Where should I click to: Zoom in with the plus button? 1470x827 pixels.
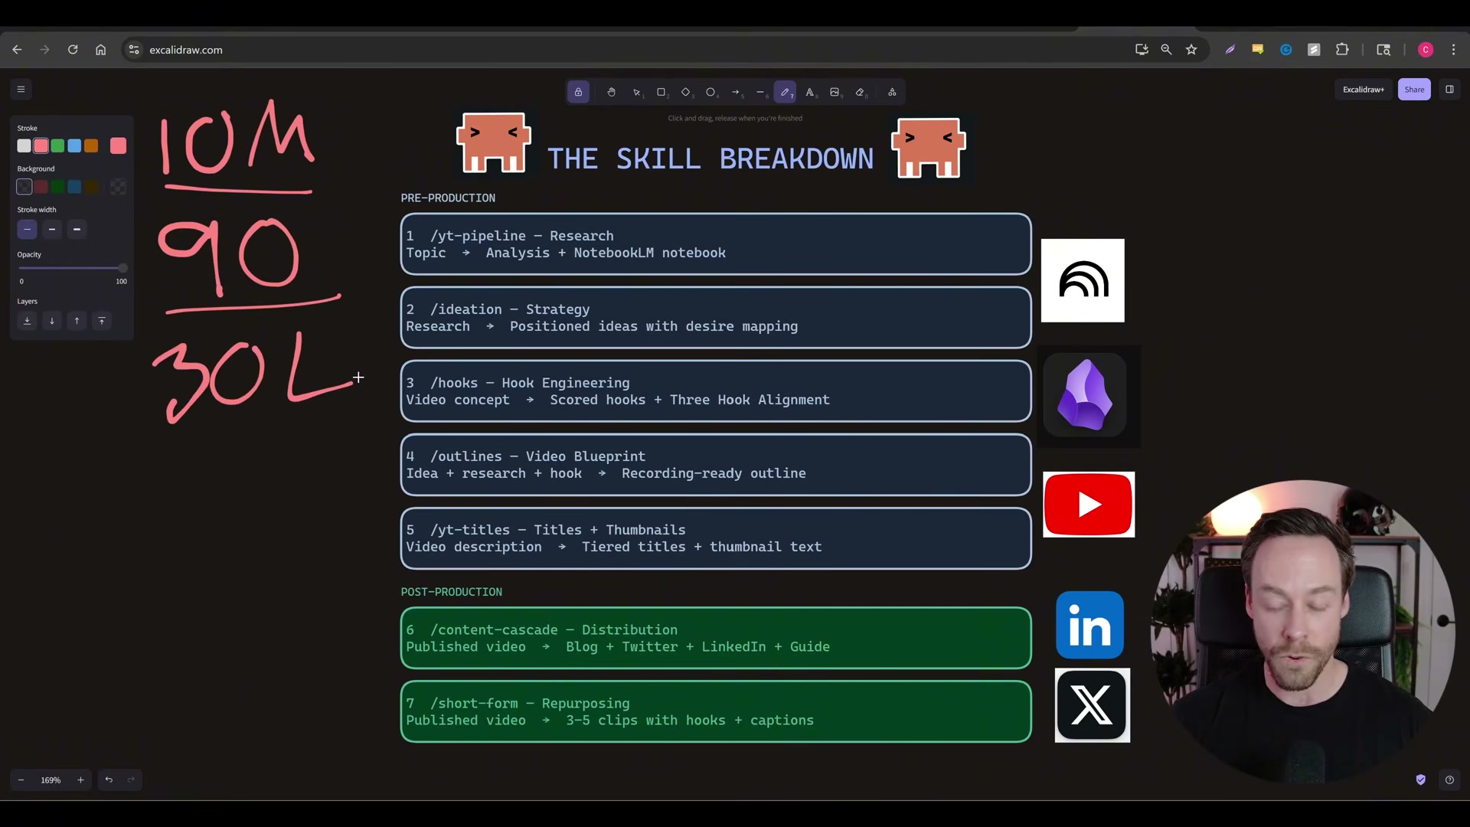(x=80, y=780)
